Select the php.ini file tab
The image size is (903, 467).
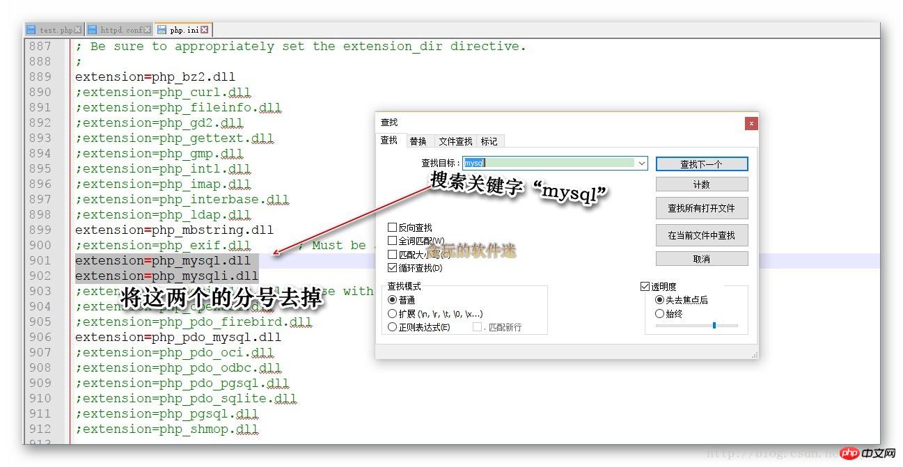(x=183, y=30)
